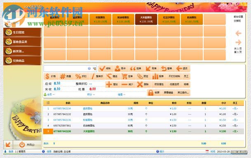Change price using the dollar-sign 价格 icon
This screenshot has height=158, width=251.
click(x=47, y=76)
